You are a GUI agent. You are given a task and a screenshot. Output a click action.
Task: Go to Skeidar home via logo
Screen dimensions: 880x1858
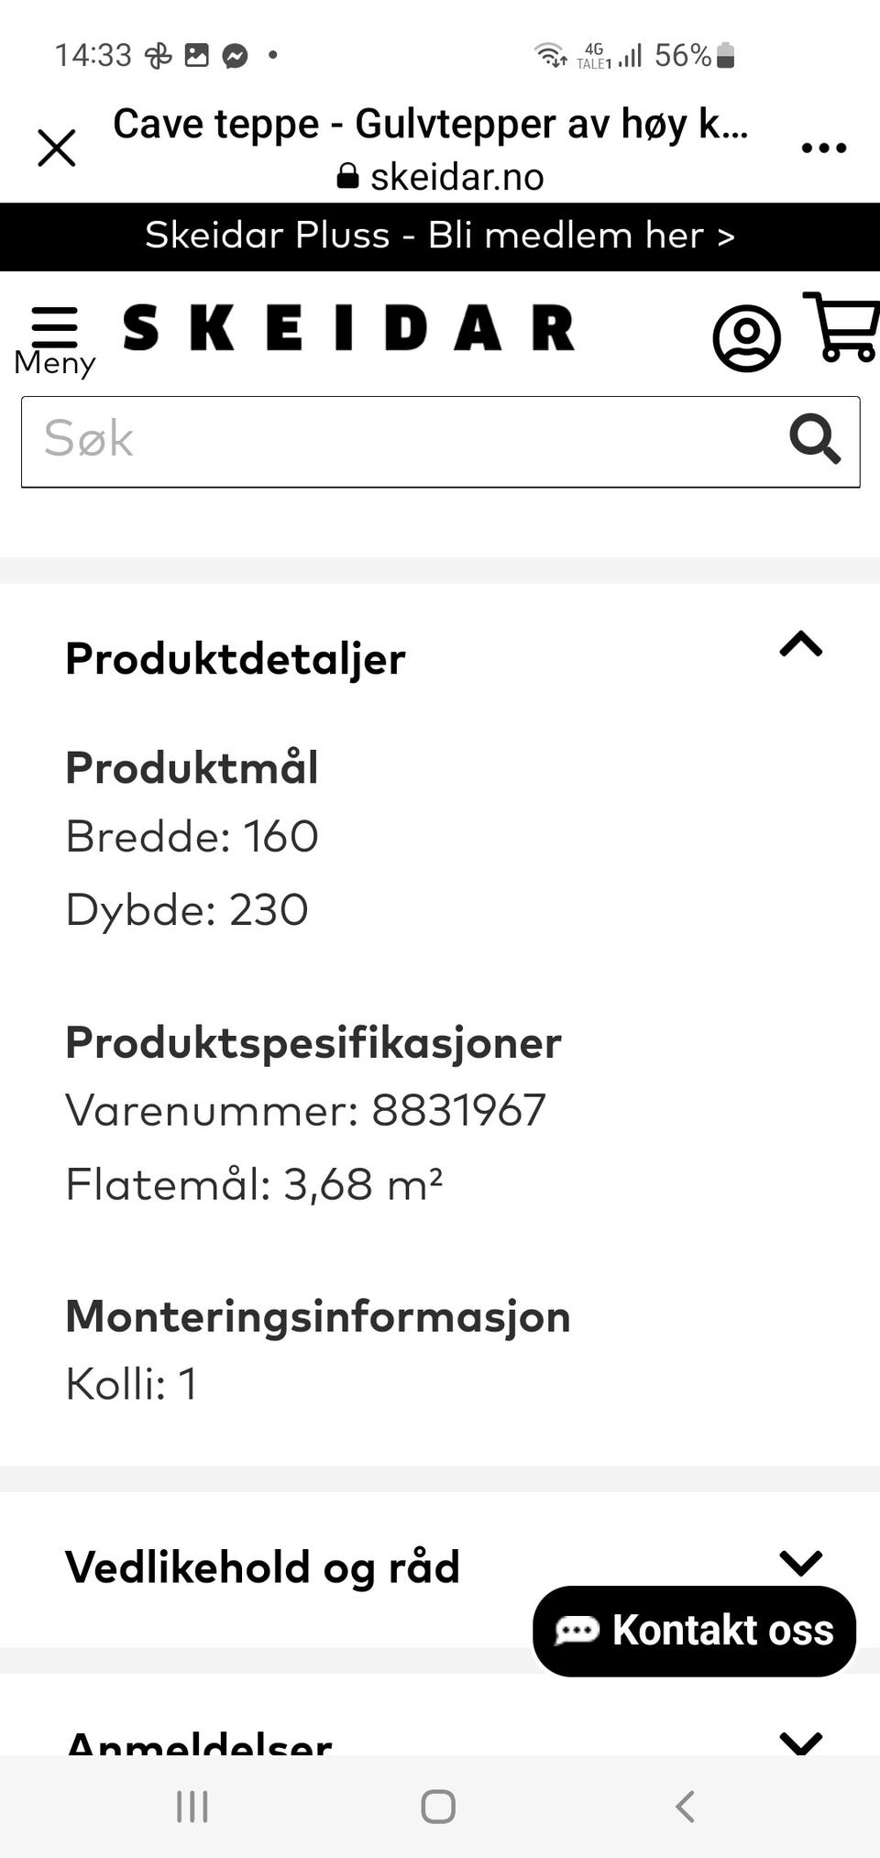(x=348, y=328)
